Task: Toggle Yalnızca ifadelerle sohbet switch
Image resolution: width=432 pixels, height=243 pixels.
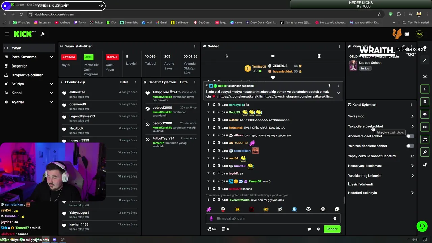Action: [410, 146]
